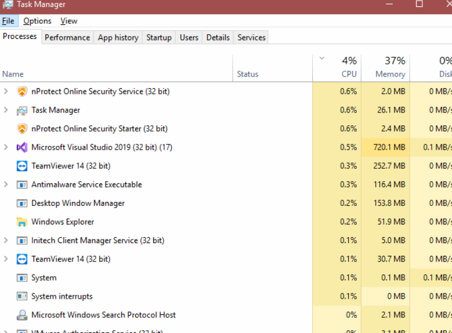Sort processes by the Status column header

tap(273, 68)
